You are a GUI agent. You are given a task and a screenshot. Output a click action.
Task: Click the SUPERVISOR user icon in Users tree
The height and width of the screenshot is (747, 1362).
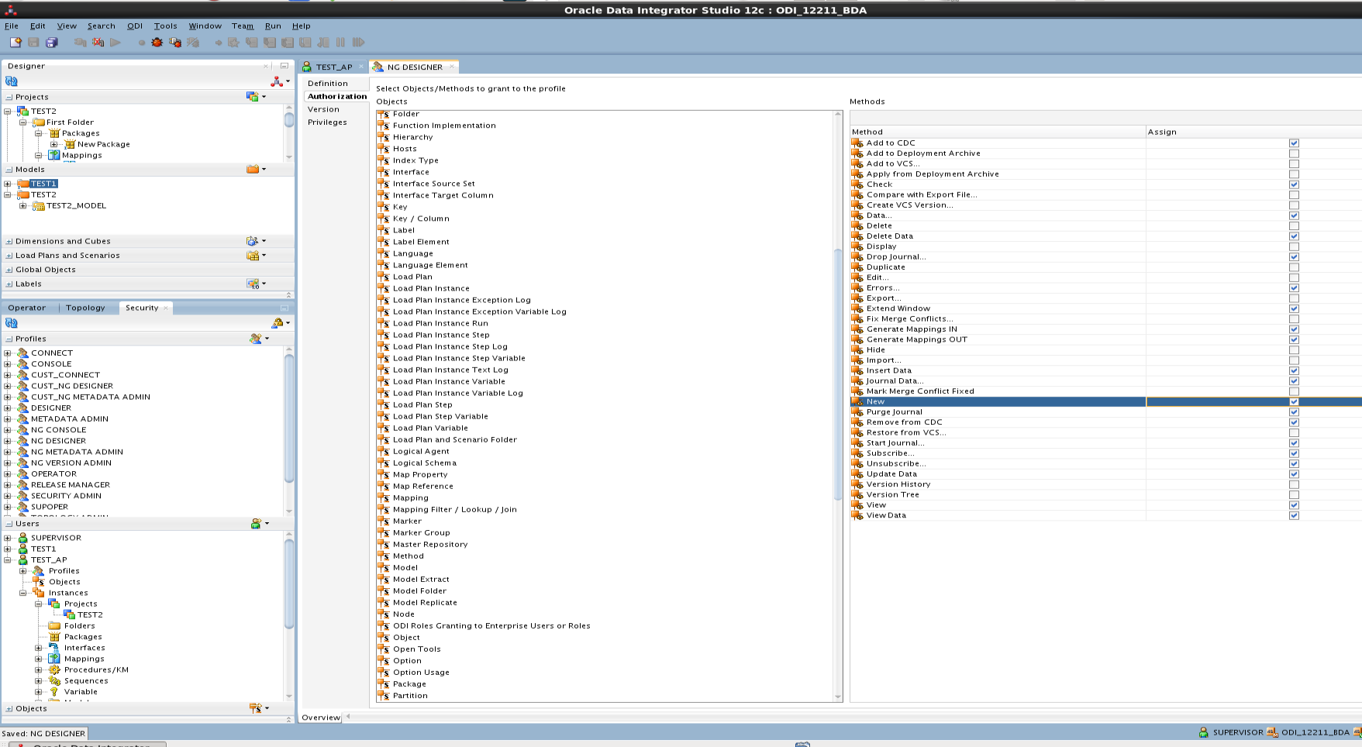pos(22,538)
